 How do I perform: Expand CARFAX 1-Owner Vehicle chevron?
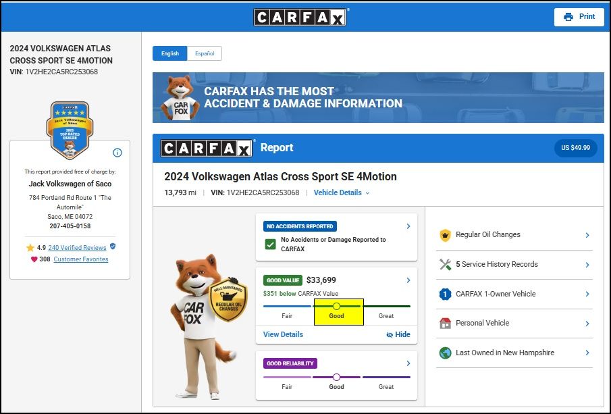587,294
